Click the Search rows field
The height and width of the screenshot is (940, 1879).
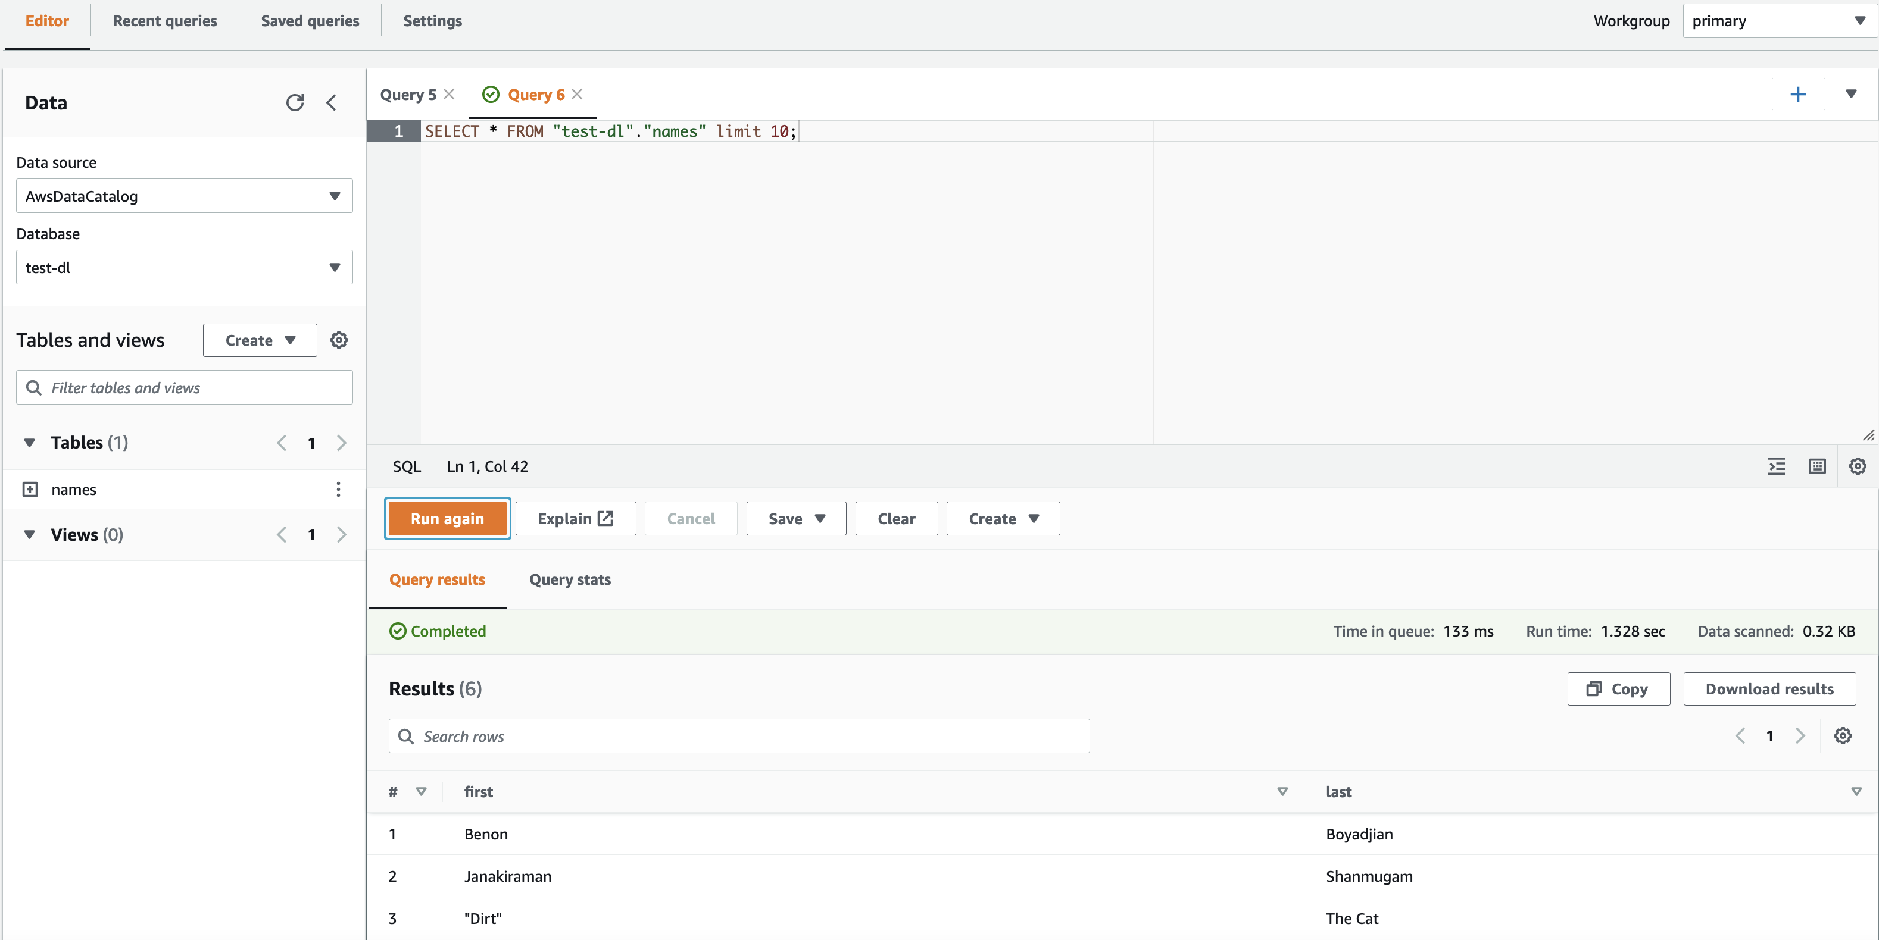coord(739,737)
